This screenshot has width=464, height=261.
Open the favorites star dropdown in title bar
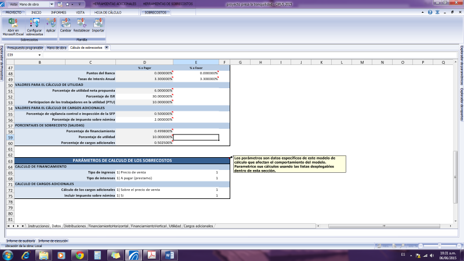(x=70, y=4)
